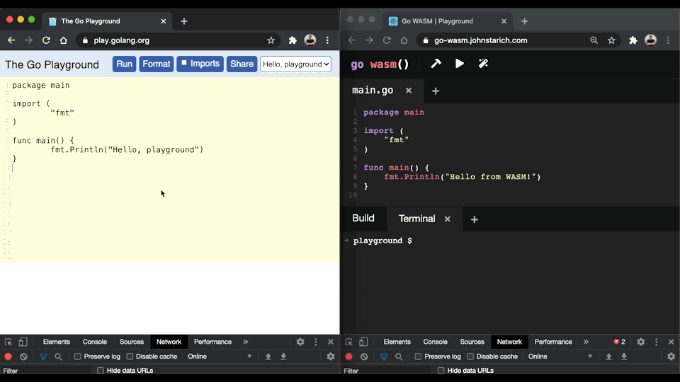Image resolution: width=680 pixels, height=382 pixels.
Task: Toggle device toolbar in left DevTools
Action: point(23,342)
